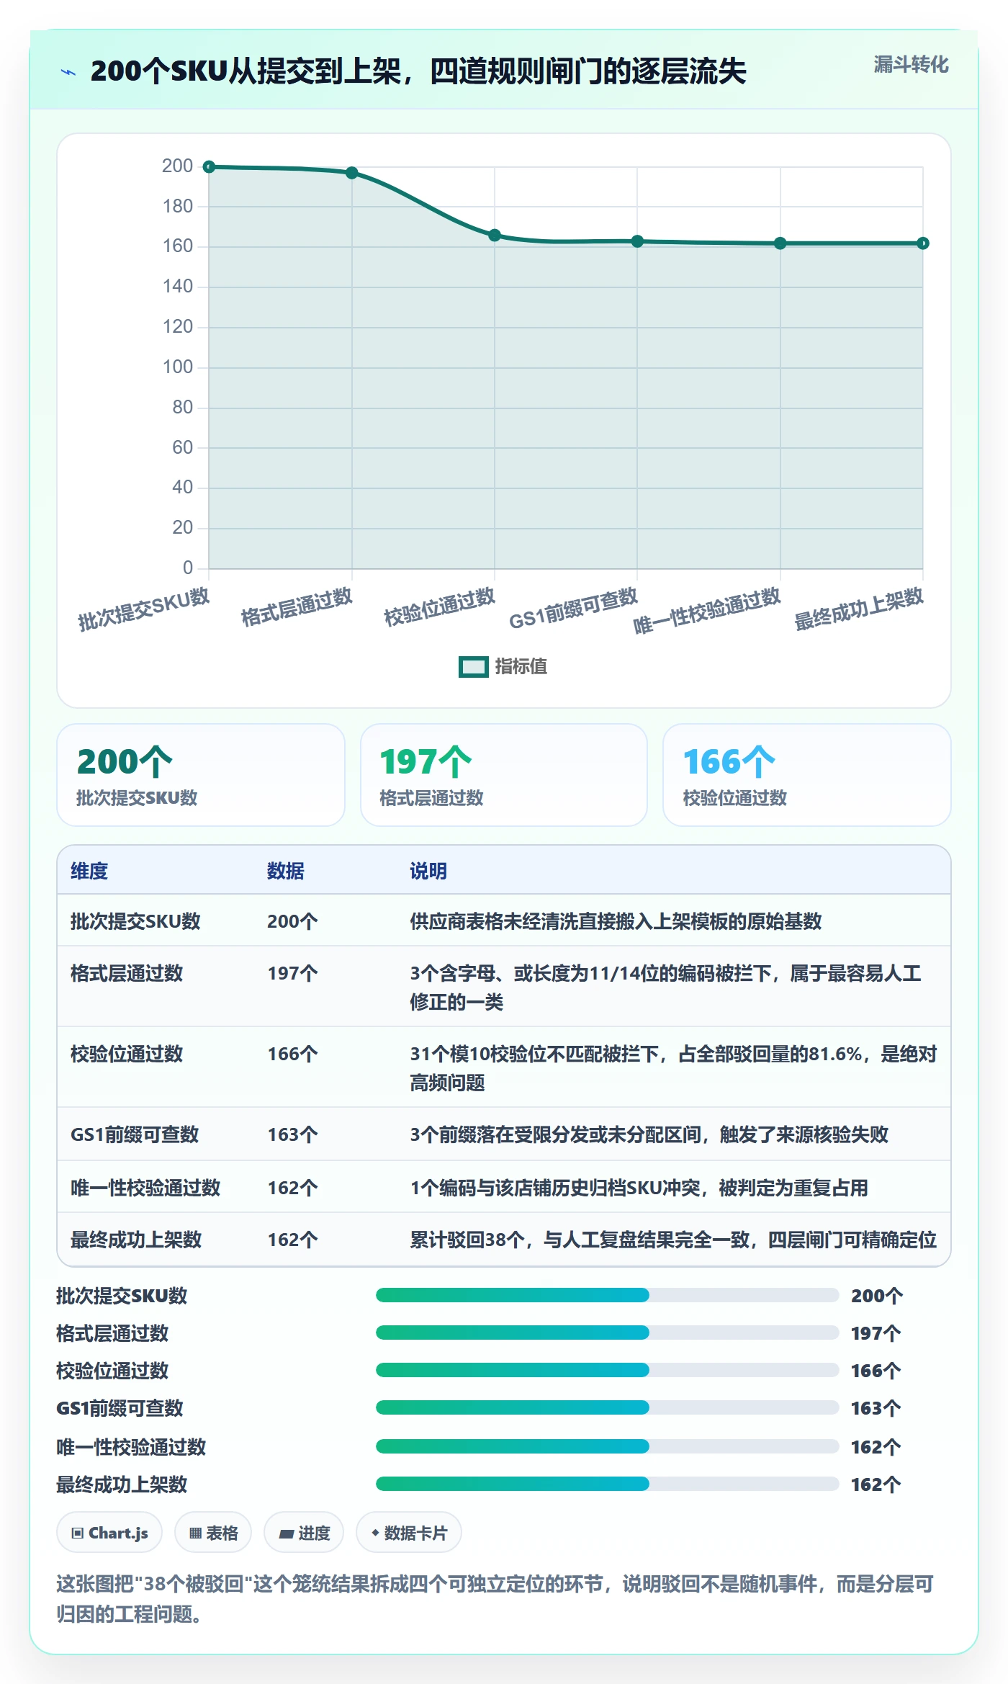This screenshot has height=1684, width=1008.
Task: Click the 指标值 legend label
Action: pyautogui.click(x=521, y=667)
